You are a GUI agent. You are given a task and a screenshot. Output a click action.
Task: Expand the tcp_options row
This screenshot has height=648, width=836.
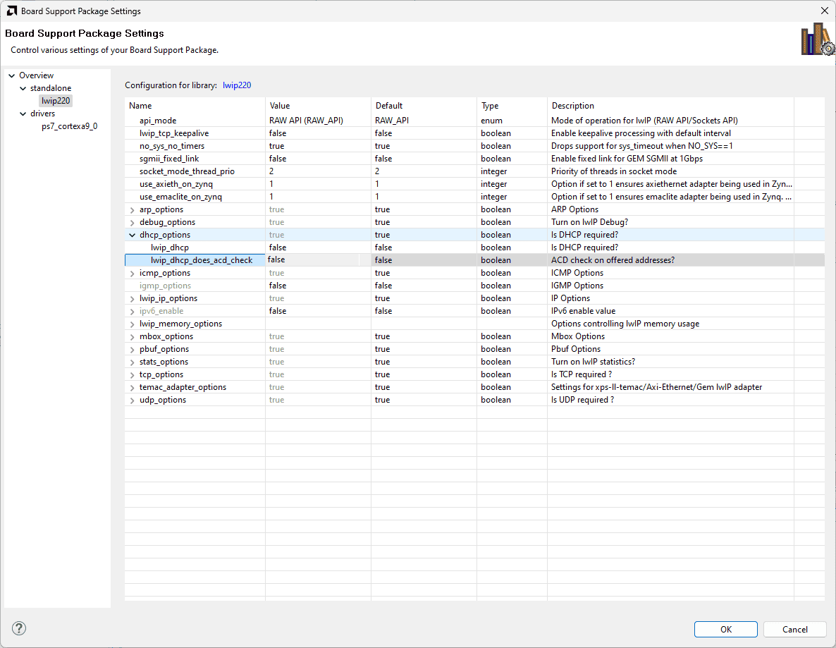pyautogui.click(x=133, y=374)
